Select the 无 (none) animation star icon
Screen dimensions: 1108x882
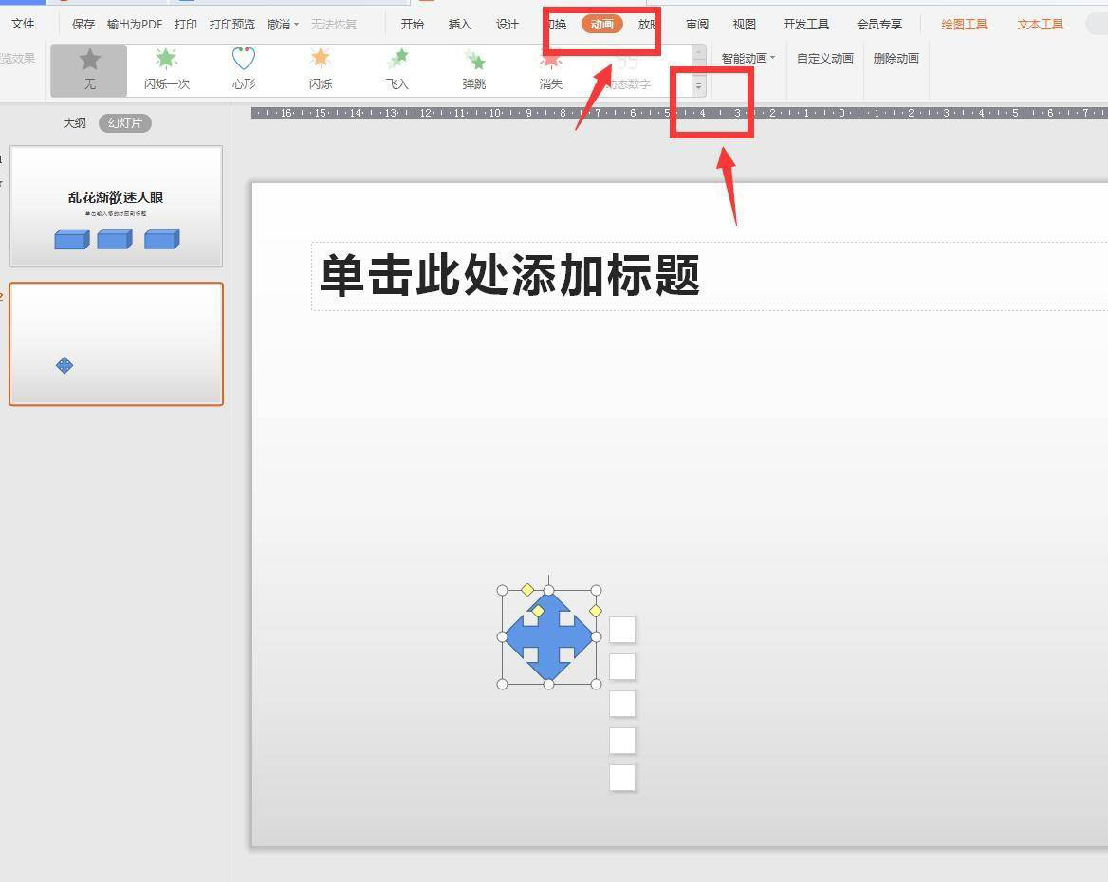[89, 62]
